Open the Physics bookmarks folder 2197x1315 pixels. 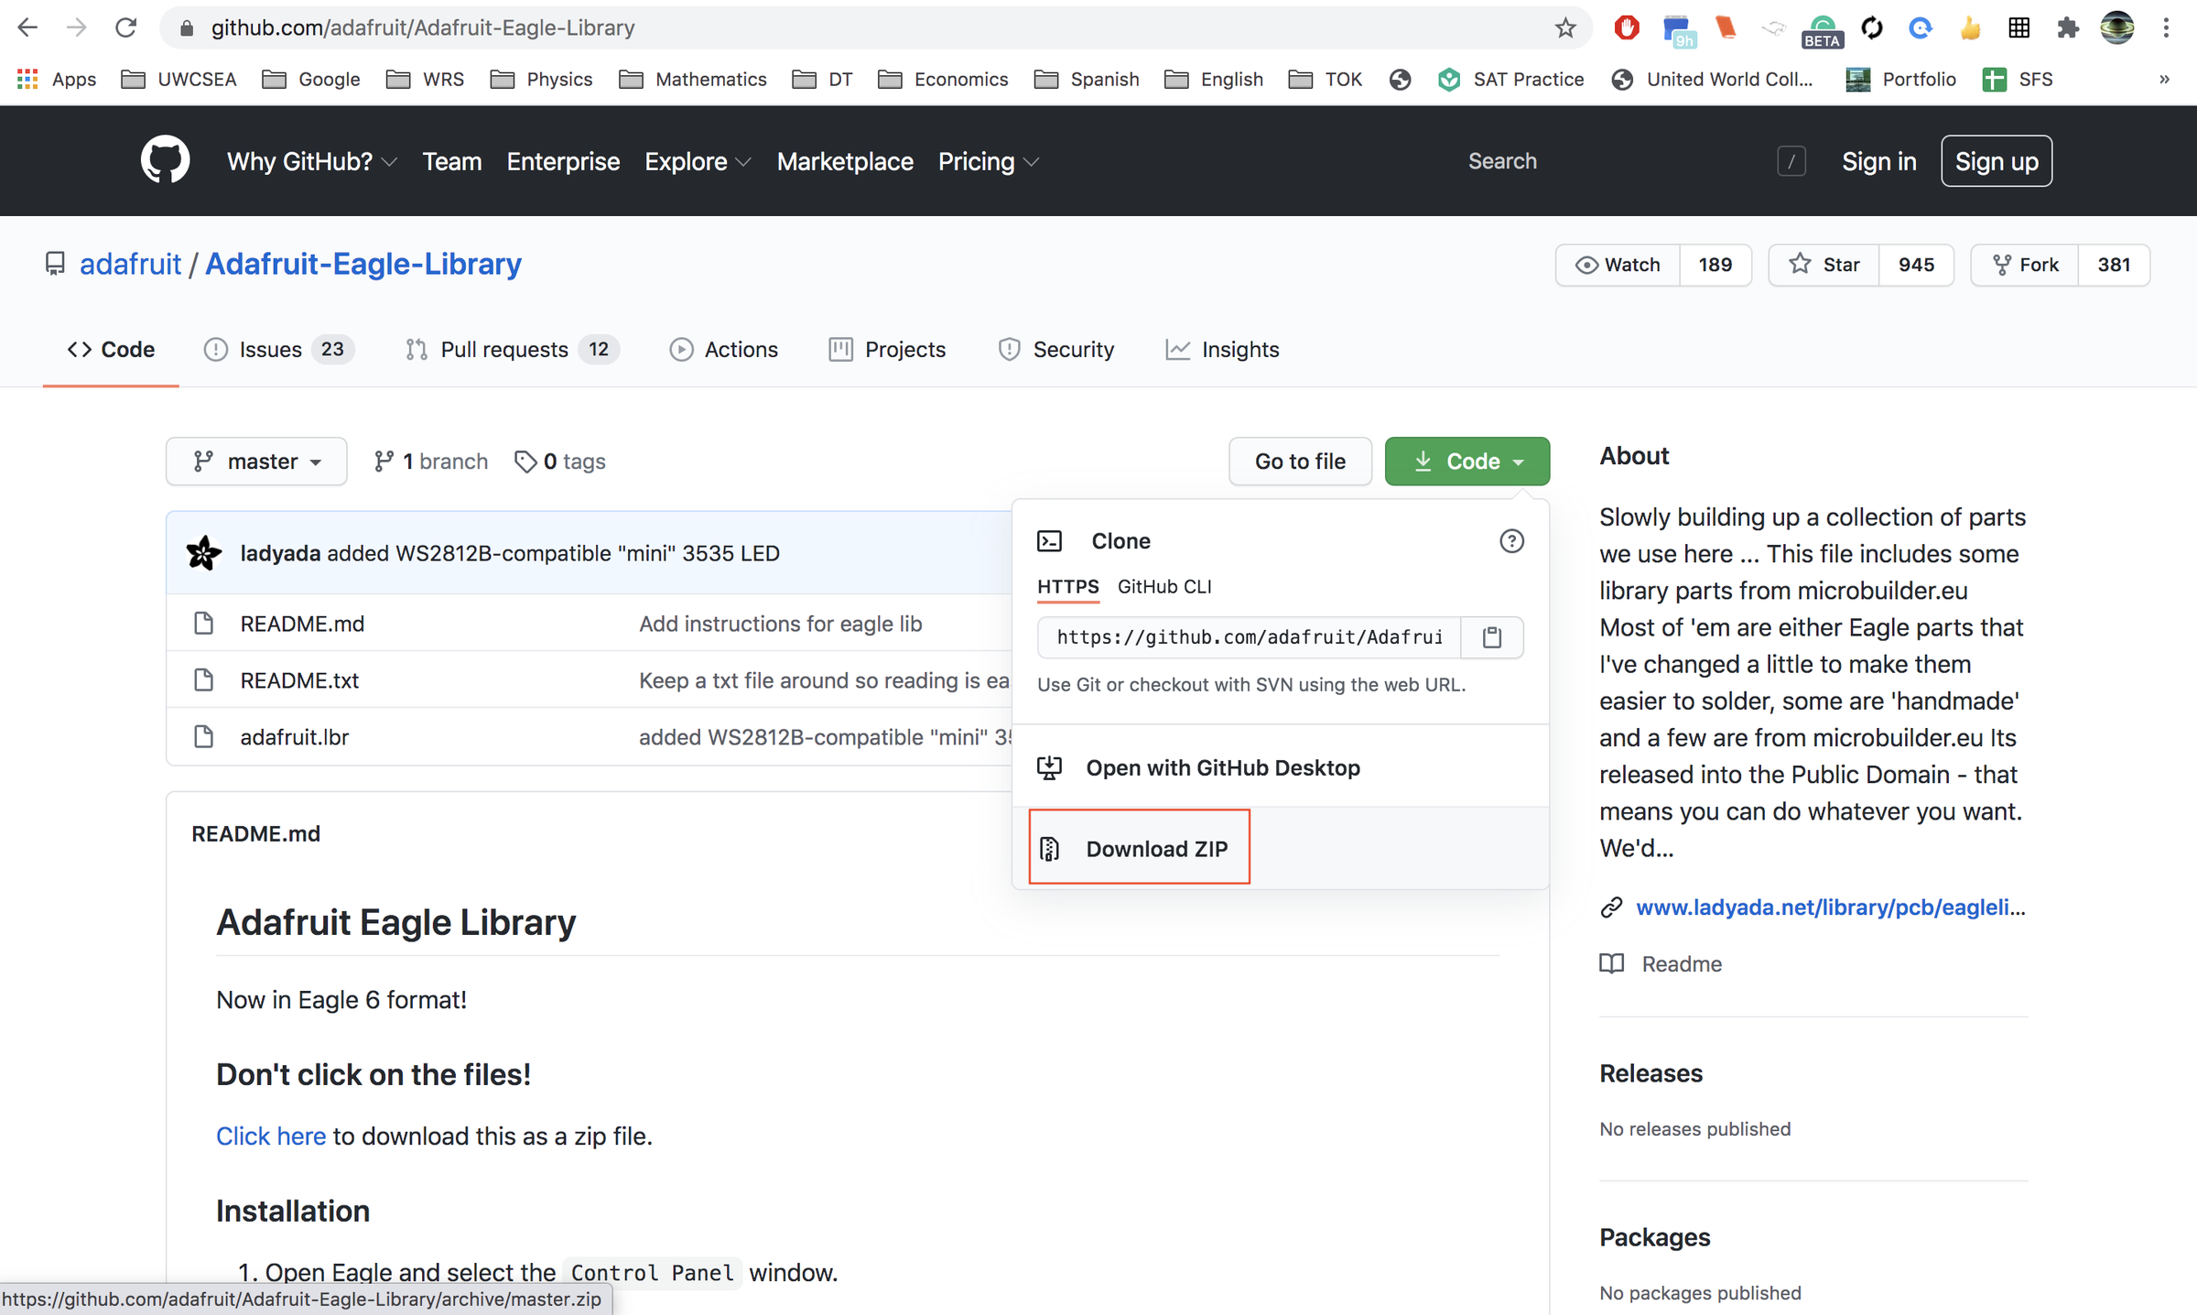pyautogui.click(x=542, y=80)
